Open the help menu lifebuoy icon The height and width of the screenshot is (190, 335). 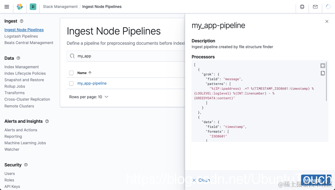pos(302,6)
